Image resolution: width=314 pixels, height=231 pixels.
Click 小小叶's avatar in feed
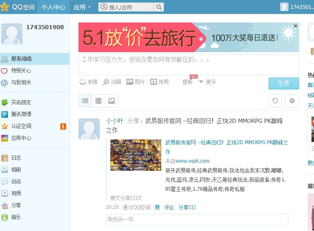89,129
